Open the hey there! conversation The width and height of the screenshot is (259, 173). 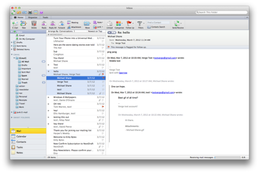tap(76, 125)
